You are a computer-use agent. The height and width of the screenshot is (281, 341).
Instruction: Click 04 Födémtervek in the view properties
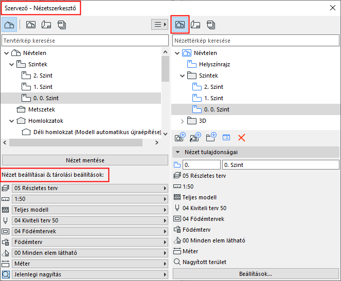(x=203, y=219)
